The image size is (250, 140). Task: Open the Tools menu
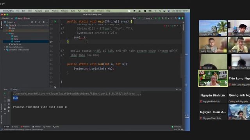click(86, 11)
